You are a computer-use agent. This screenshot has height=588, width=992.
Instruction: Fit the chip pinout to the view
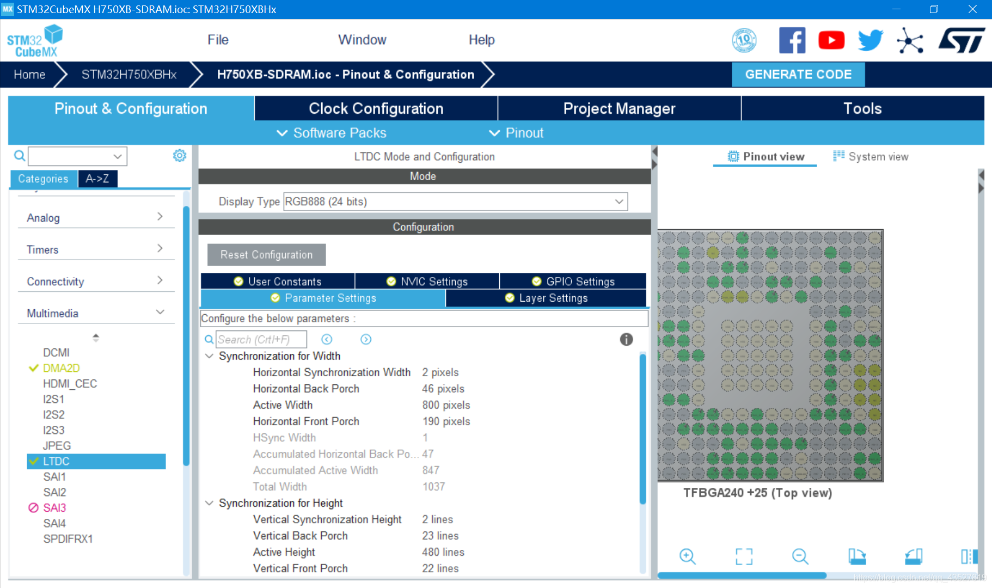click(x=744, y=556)
